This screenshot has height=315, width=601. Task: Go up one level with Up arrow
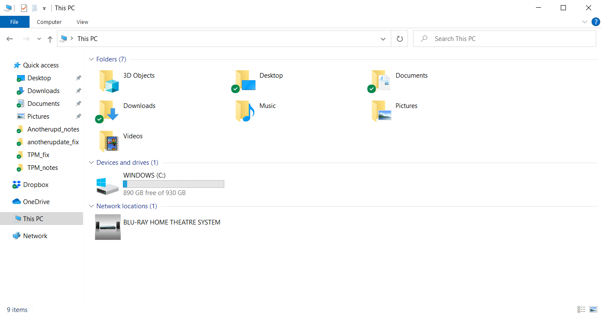coord(50,39)
